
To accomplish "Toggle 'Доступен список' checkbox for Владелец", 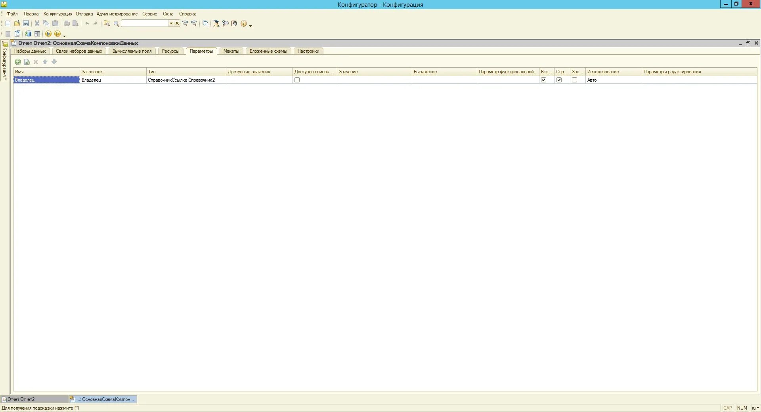I will pyautogui.click(x=297, y=80).
